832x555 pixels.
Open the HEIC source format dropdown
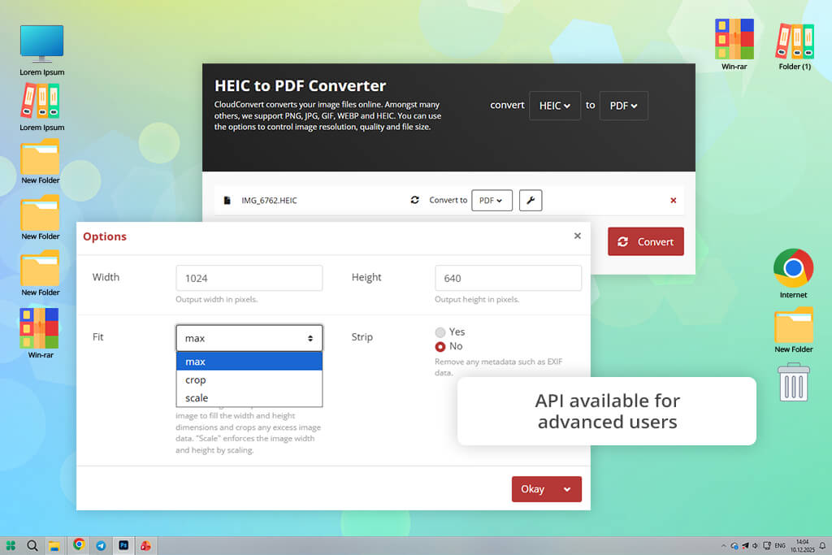coord(554,106)
